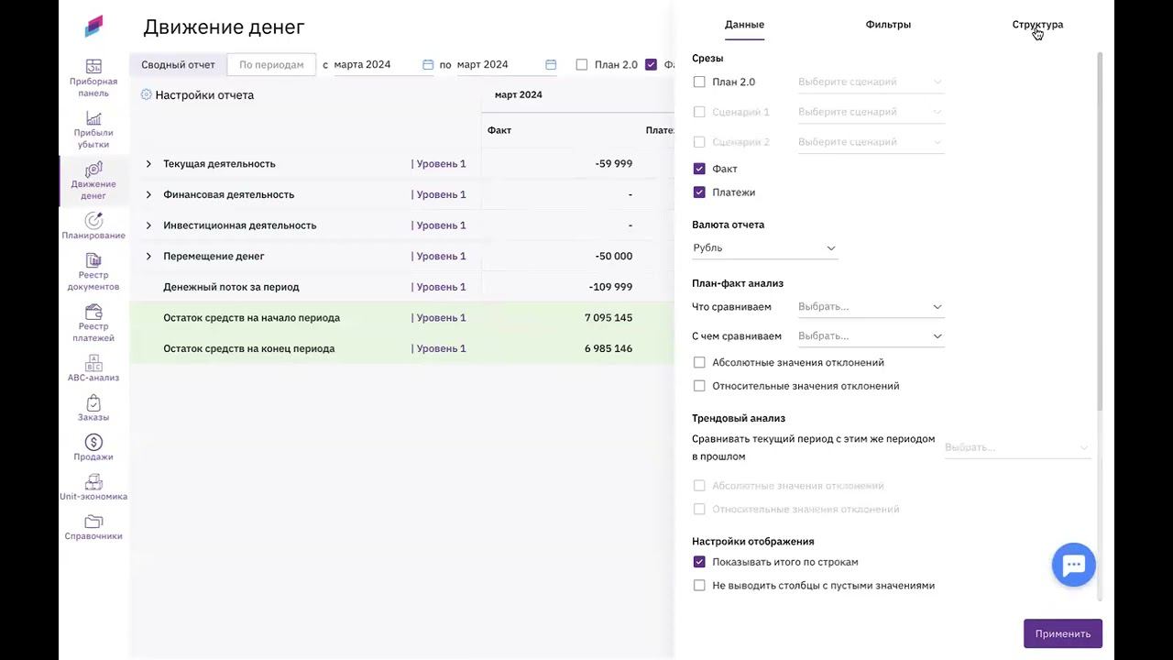Open the Реестр платежей icon
This screenshot has height=660, width=1173.
(93, 313)
